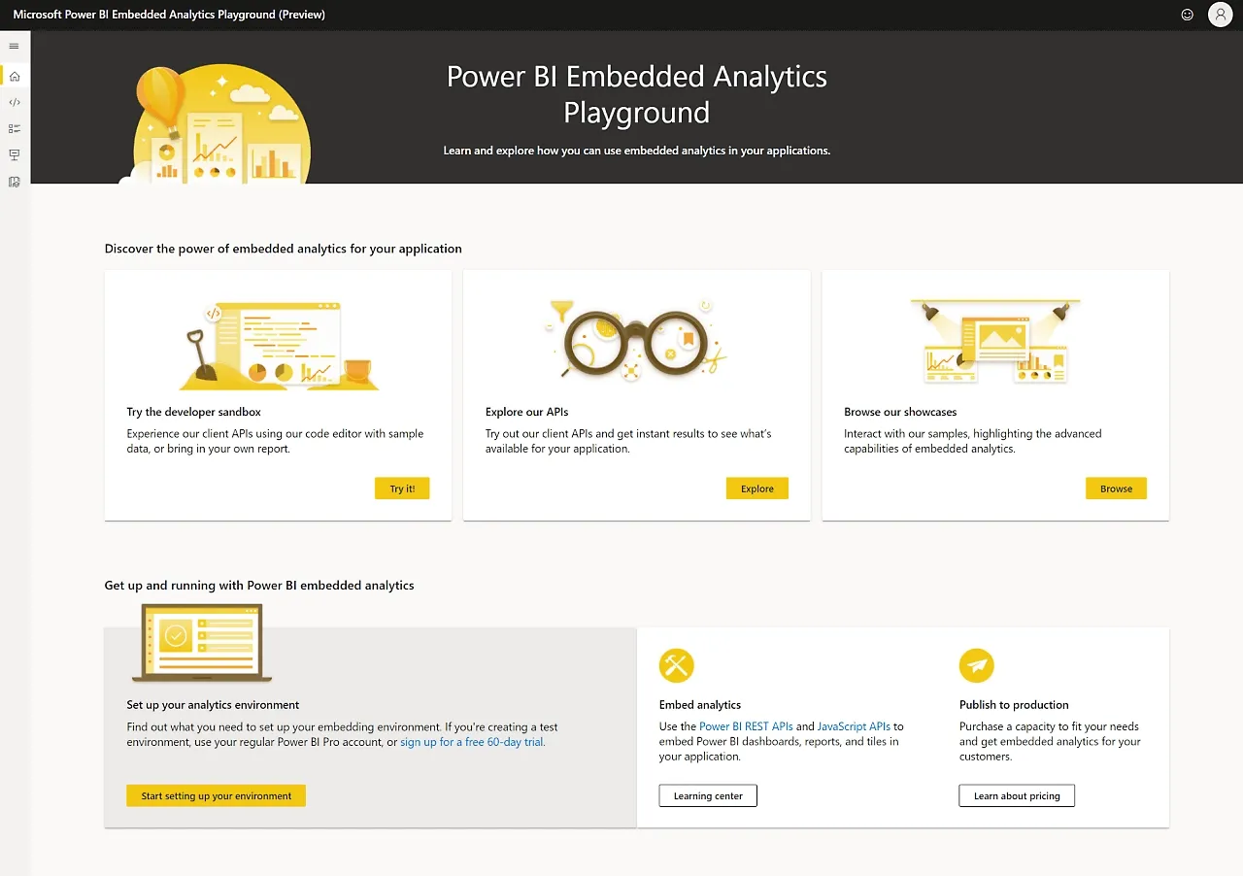Screen dimensions: 1243x876
Task: Click 'Browse our showcases' heading
Action: (x=900, y=412)
